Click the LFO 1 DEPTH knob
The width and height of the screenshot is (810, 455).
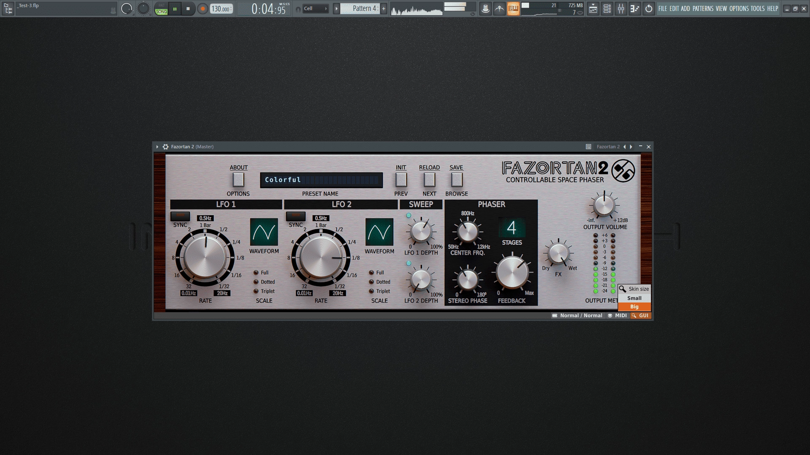point(421,231)
